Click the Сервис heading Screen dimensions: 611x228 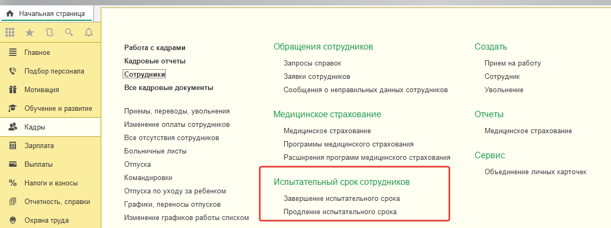click(x=490, y=156)
